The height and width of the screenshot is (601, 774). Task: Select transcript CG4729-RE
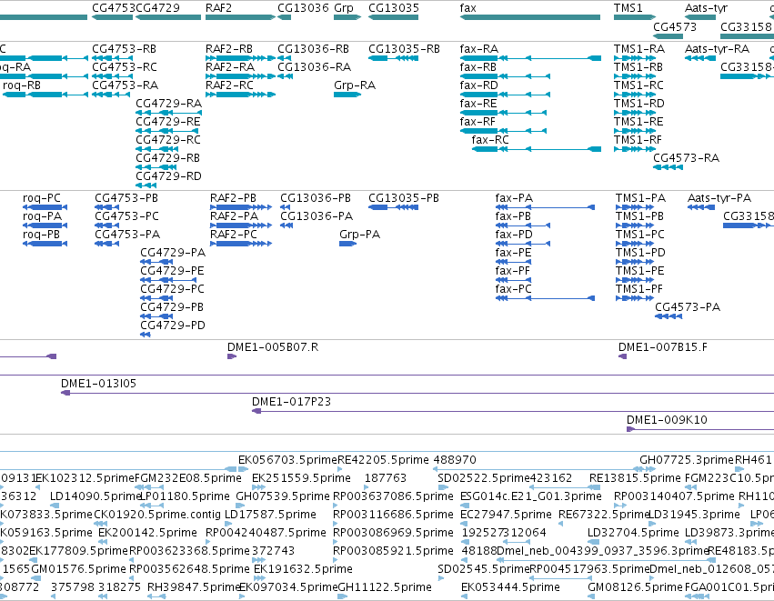[x=168, y=122]
